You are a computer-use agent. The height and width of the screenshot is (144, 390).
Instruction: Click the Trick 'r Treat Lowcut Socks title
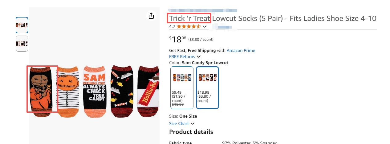tap(273, 18)
